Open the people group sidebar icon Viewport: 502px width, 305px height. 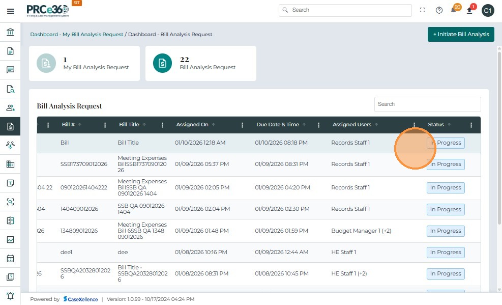(10, 107)
